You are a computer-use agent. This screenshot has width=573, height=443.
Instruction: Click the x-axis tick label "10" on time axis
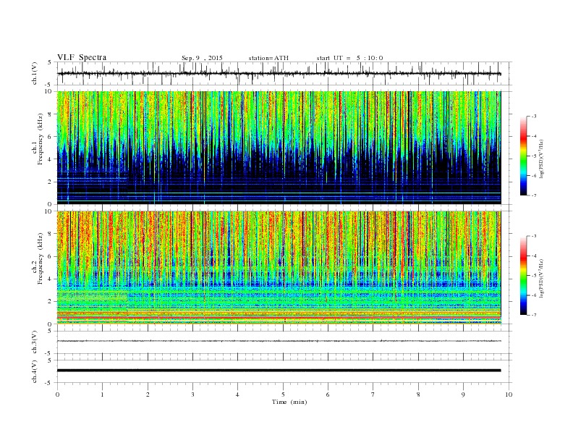click(509, 395)
